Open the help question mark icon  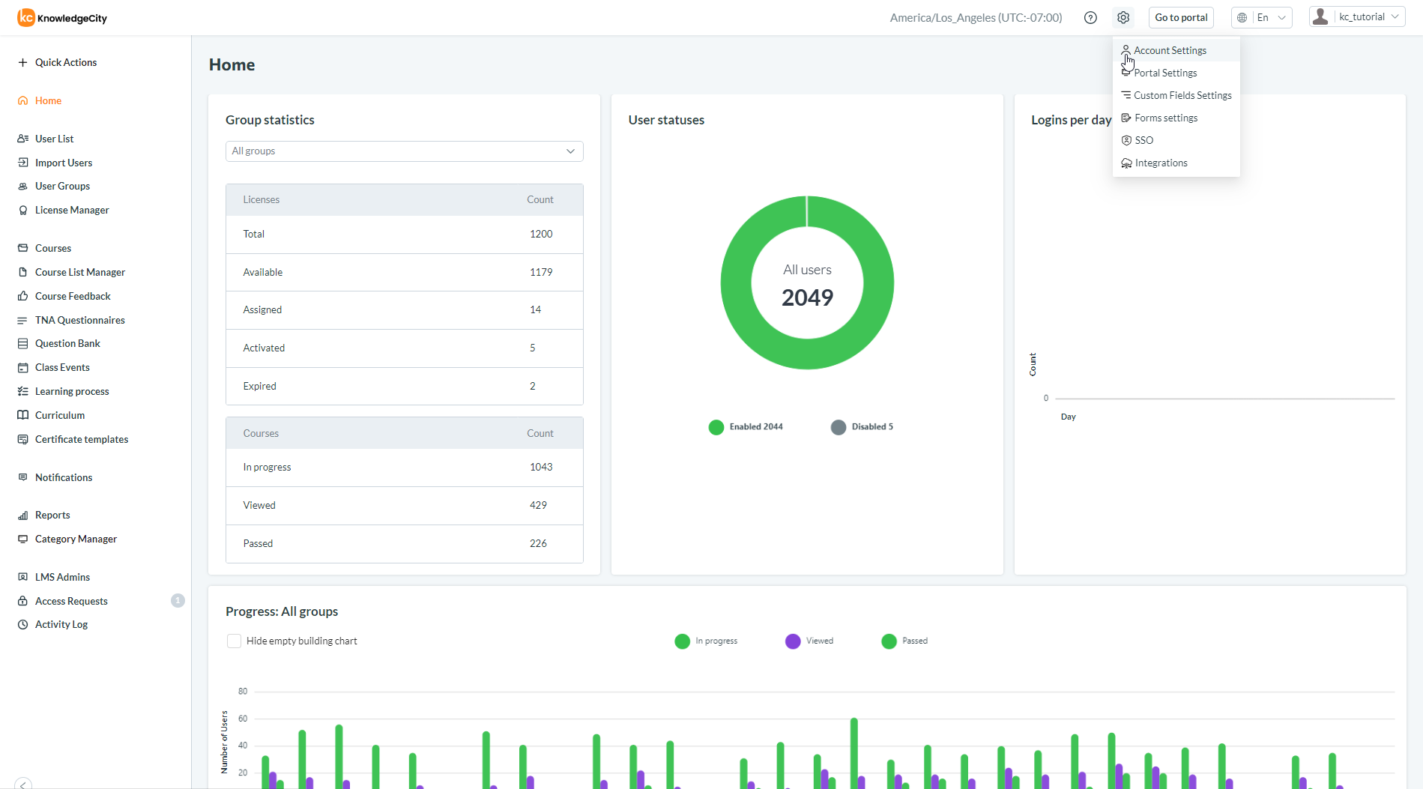tap(1090, 17)
